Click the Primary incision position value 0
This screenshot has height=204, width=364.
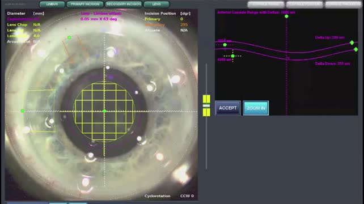click(x=182, y=19)
